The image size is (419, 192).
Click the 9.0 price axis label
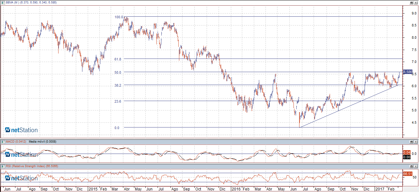414,13
